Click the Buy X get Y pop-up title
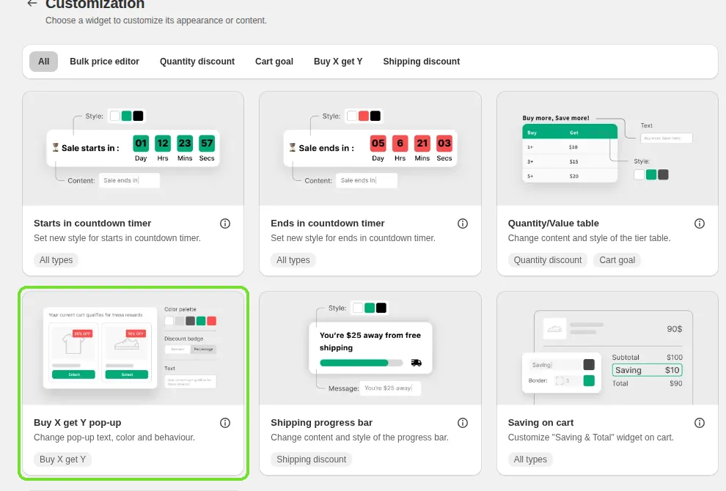 (x=77, y=423)
